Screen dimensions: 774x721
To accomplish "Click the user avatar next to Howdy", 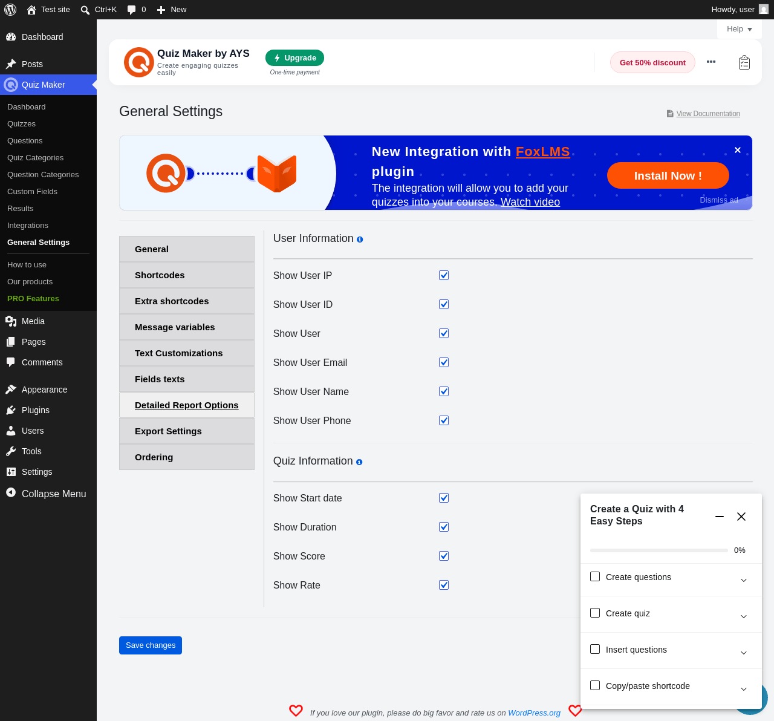I will [764, 9].
